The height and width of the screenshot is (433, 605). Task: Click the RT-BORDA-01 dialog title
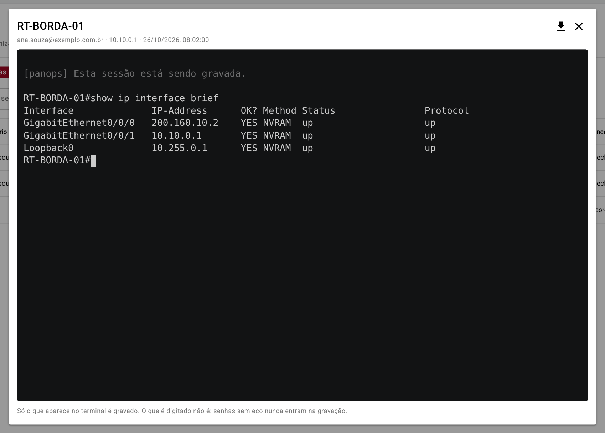[51, 26]
